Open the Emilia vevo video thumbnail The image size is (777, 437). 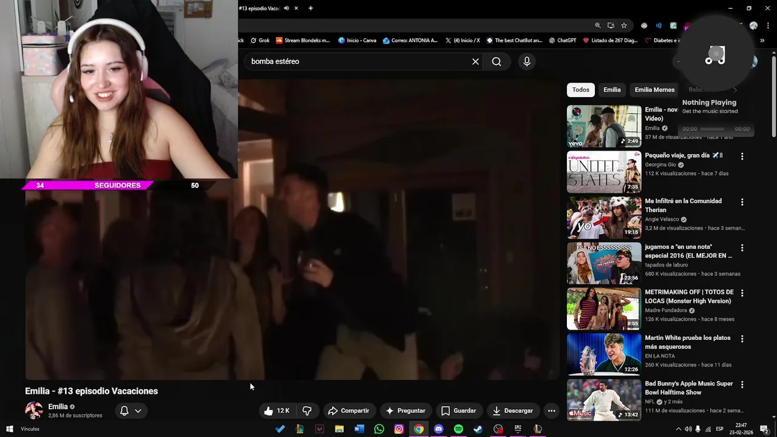604,126
